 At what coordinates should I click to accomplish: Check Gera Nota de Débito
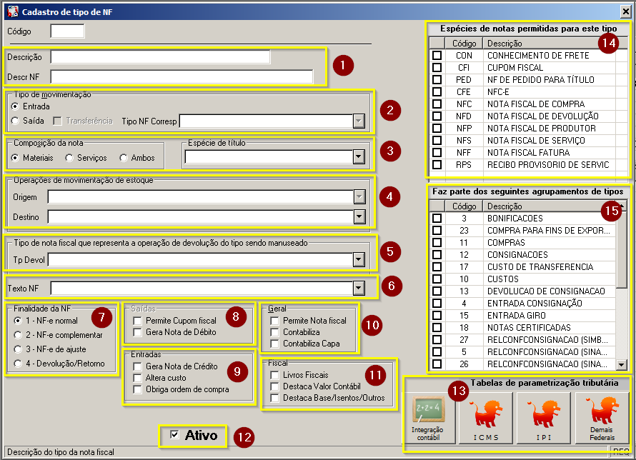137,332
